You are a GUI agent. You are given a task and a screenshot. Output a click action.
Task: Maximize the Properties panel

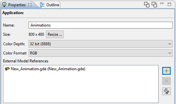169,4
